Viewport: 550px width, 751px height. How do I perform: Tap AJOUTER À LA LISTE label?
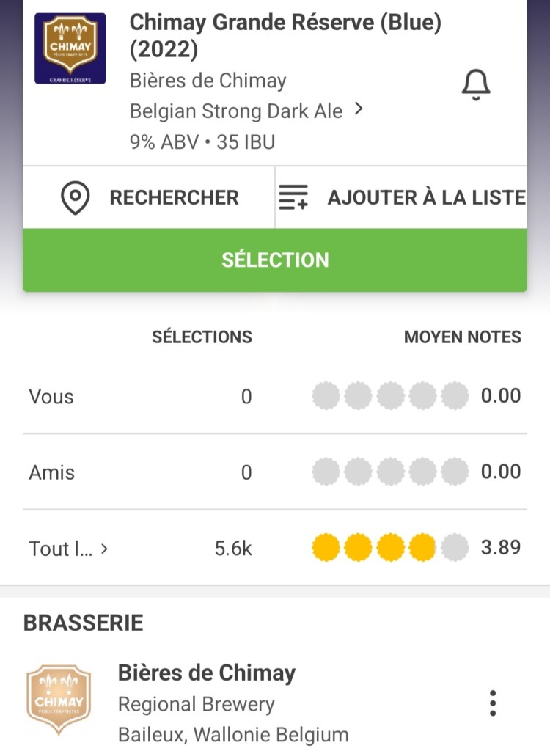coord(426,198)
